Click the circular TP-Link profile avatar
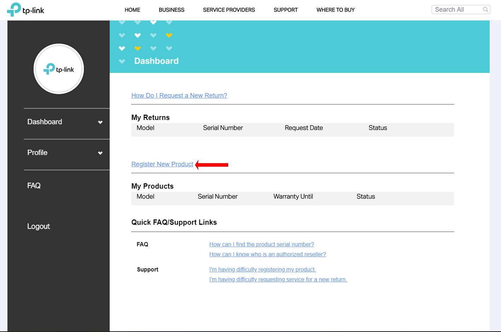This screenshot has width=501, height=332. 58,69
